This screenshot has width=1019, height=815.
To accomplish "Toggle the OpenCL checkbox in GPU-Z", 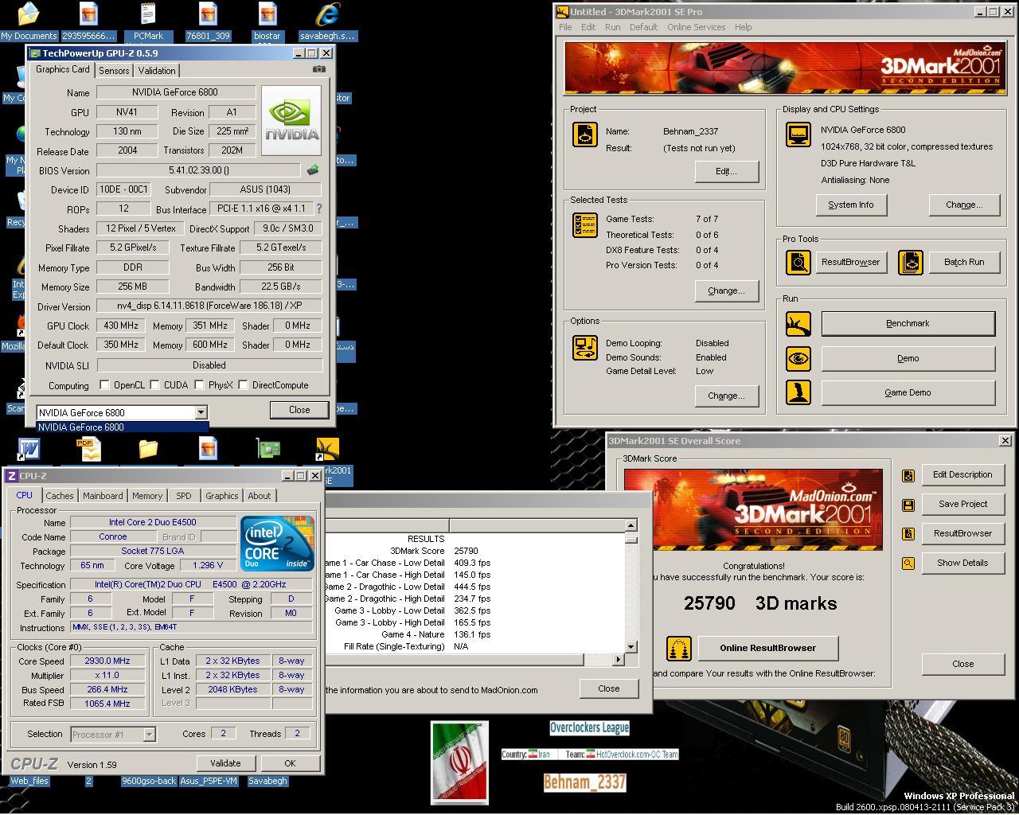I will pyautogui.click(x=104, y=384).
